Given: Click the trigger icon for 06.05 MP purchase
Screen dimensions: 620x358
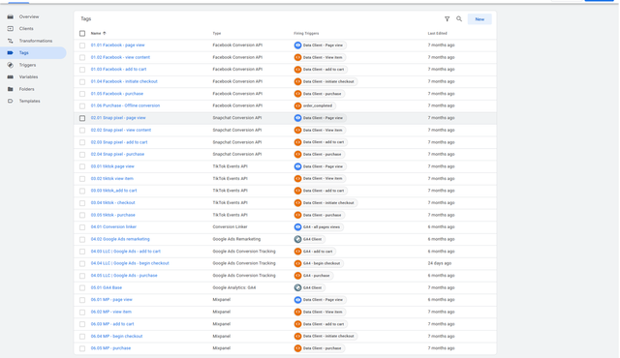Looking at the screenshot, I should (297, 348).
